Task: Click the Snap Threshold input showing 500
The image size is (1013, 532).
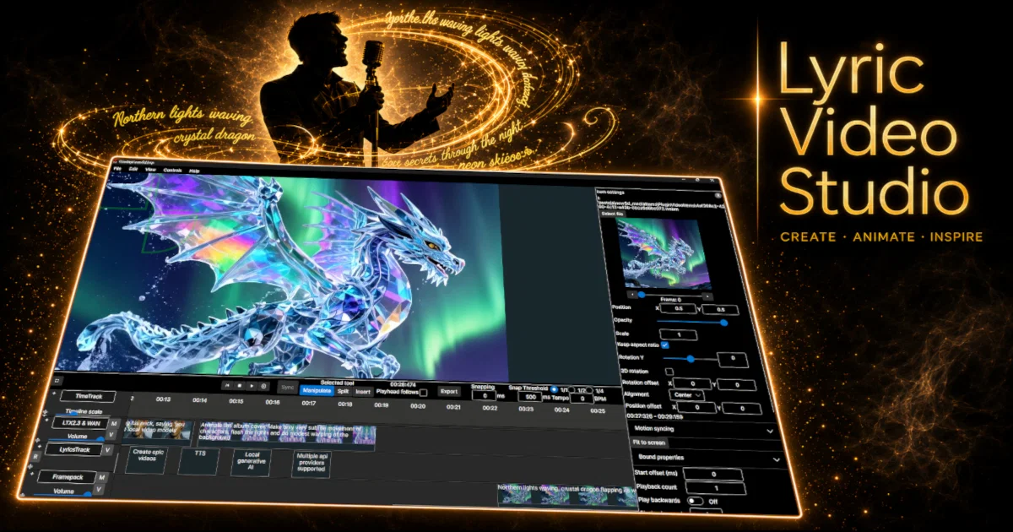Action: (x=529, y=397)
